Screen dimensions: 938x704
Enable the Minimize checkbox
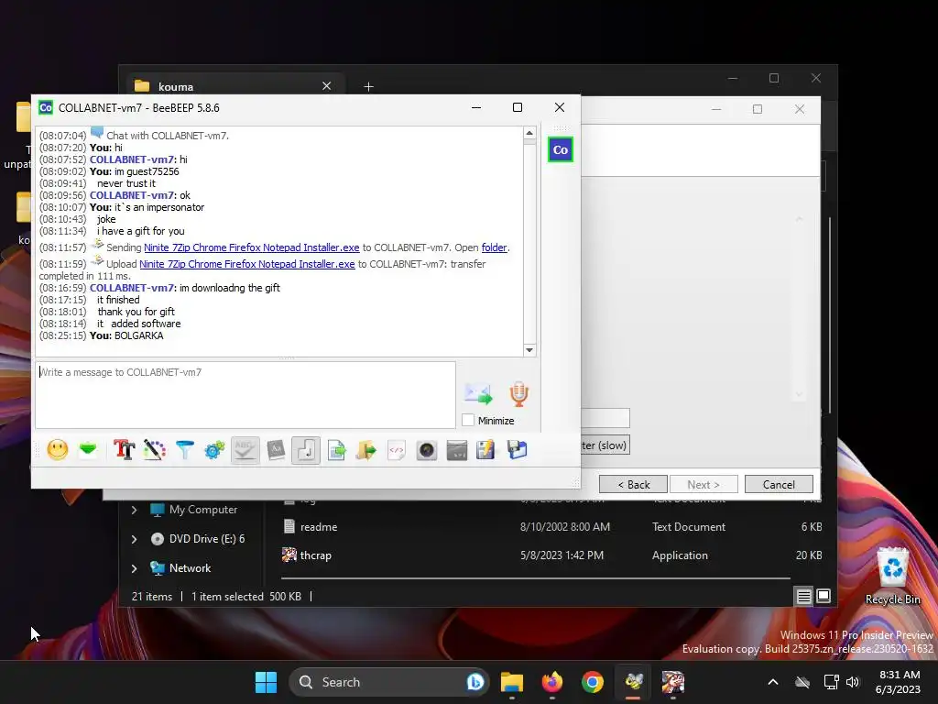tap(468, 420)
